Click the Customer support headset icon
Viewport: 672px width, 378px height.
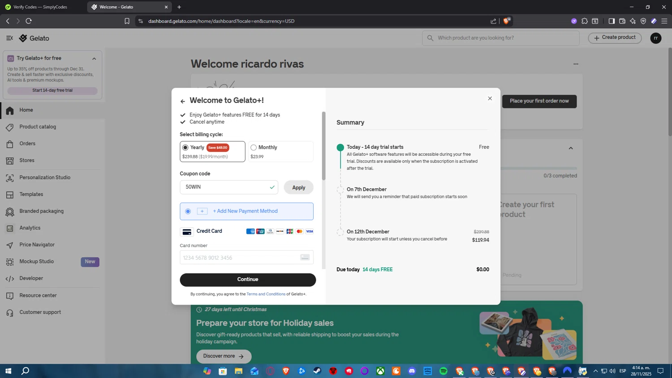(x=10, y=313)
